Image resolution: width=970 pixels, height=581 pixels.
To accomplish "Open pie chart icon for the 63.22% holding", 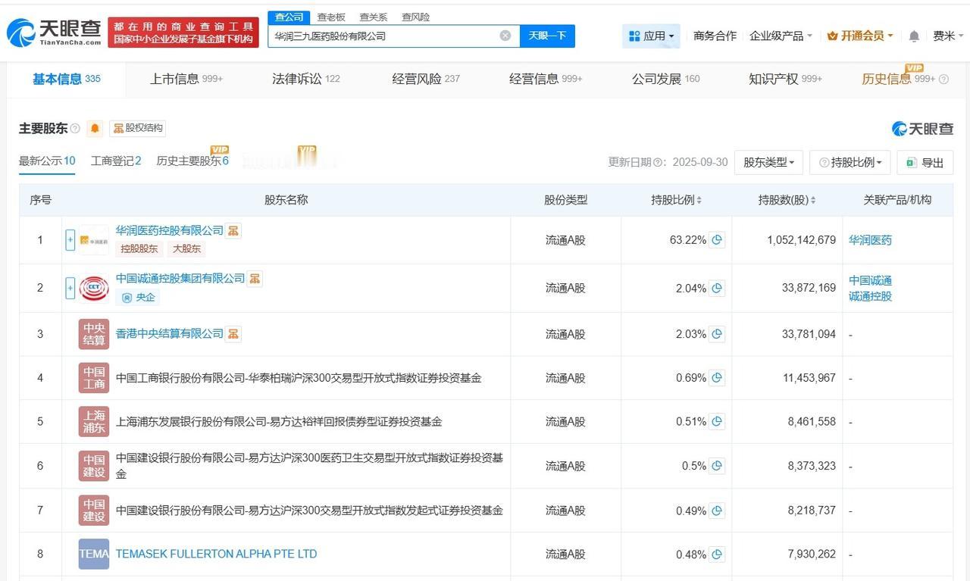I will (717, 240).
